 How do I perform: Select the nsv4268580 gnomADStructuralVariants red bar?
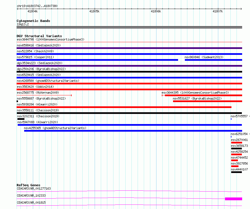[129, 84]
